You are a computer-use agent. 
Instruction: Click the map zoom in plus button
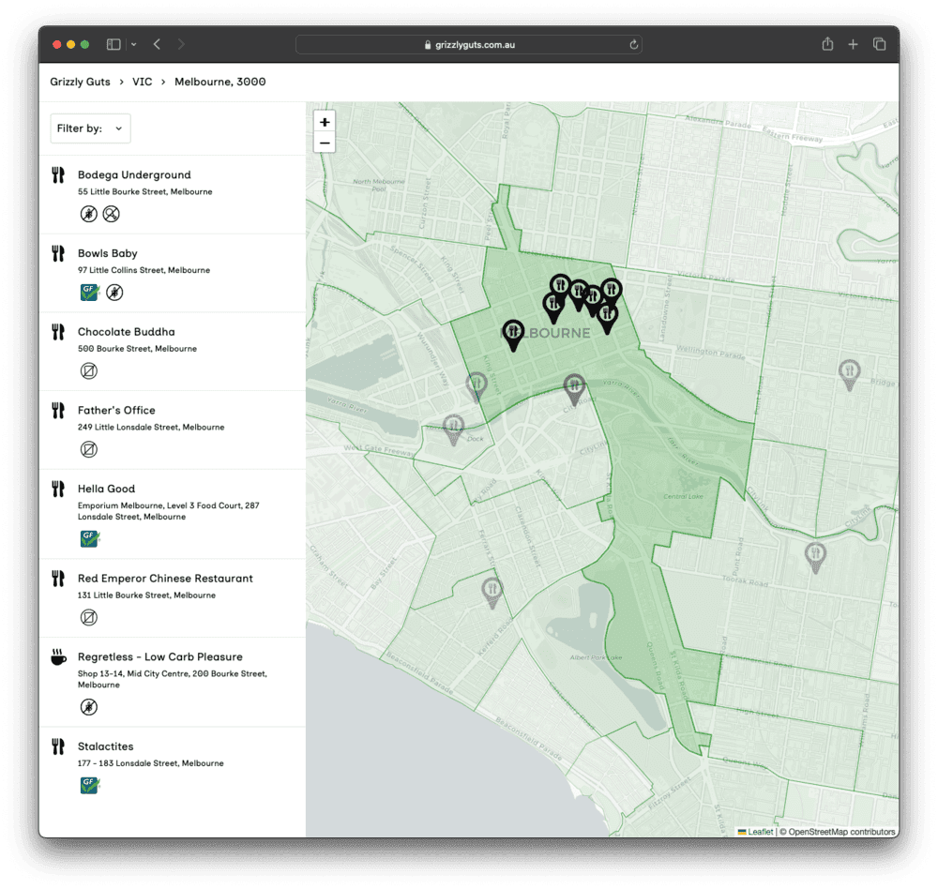(325, 122)
